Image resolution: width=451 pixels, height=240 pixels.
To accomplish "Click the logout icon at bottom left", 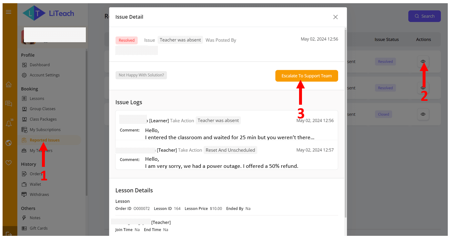I will (x=9, y=235).
